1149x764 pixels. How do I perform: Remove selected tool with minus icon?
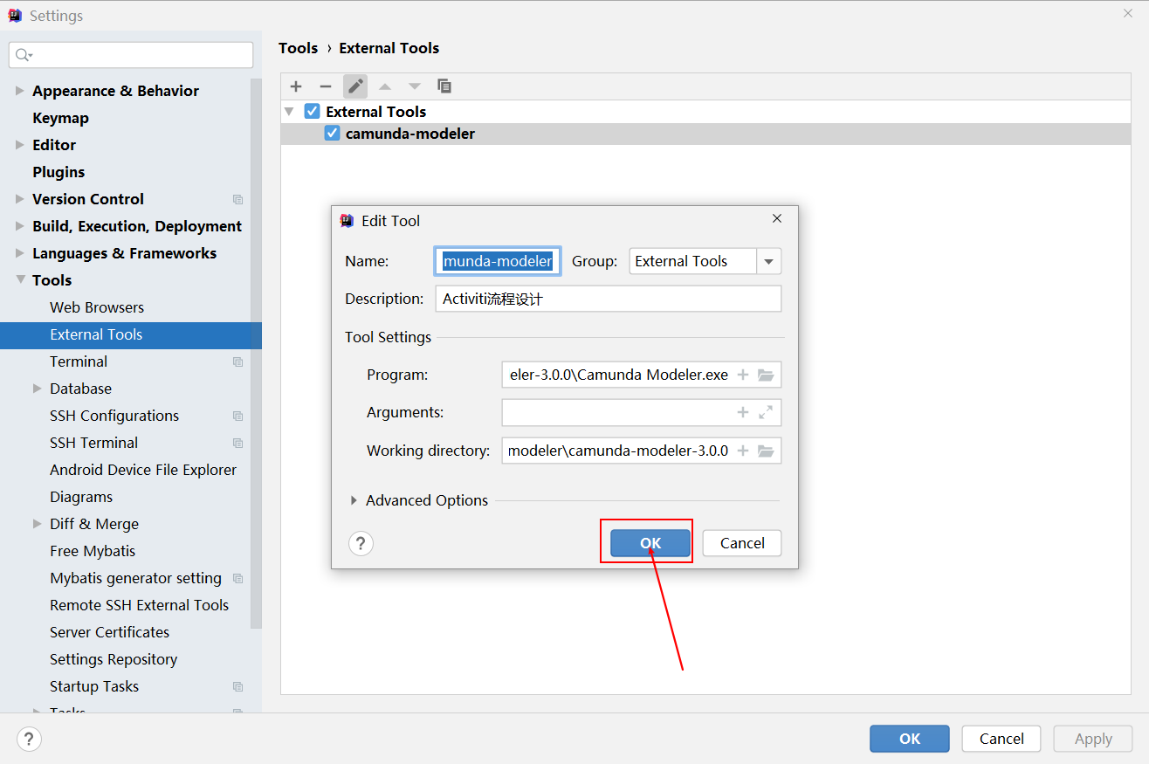(x=326, y=86)
